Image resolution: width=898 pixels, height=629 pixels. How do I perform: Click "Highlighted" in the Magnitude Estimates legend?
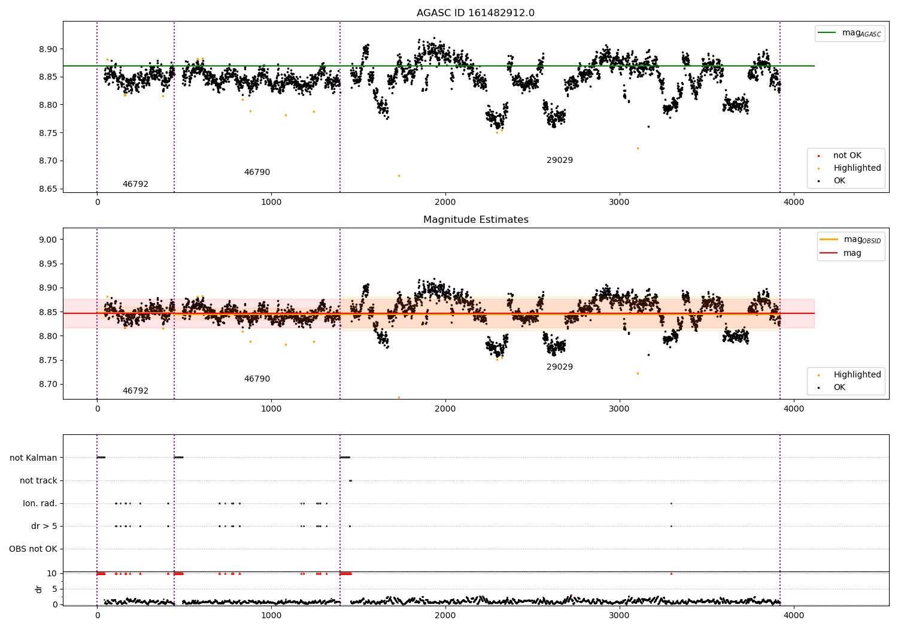coord(857,375)
